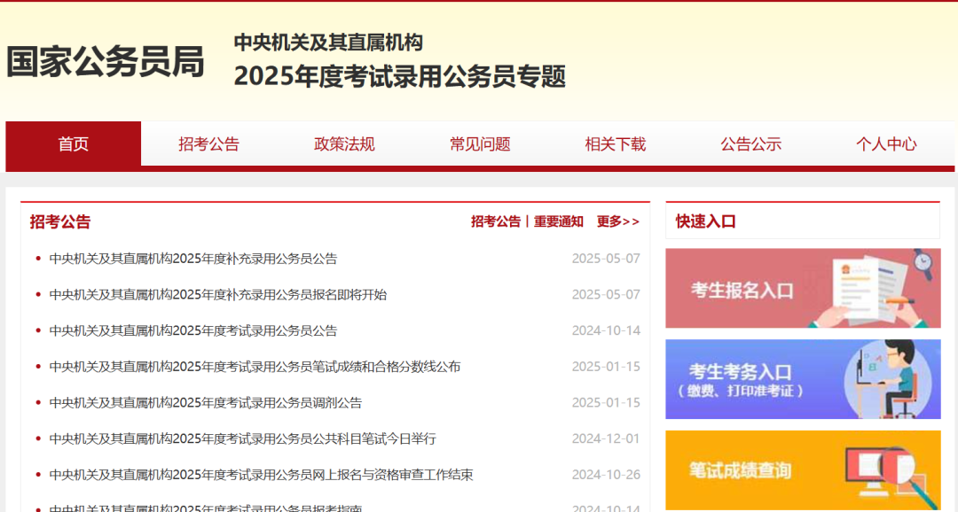Open the 政策法规 menu item
Image resolution: width=958 pixels, height=512 pixels.
point(344,144)
